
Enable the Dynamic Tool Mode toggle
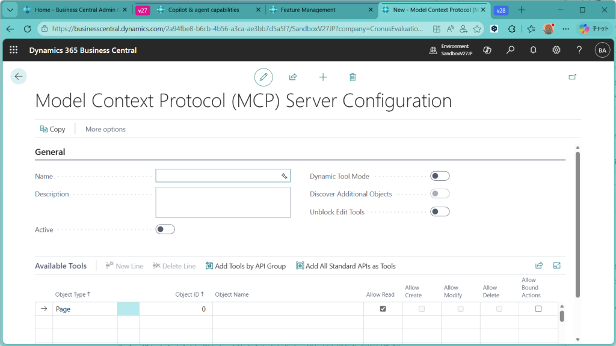tap(440, 176)
